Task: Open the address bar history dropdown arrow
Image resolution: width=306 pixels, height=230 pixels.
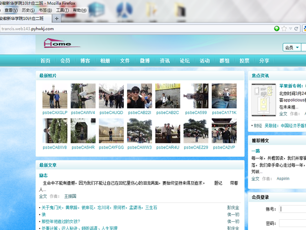Action: tap(291, 28)
